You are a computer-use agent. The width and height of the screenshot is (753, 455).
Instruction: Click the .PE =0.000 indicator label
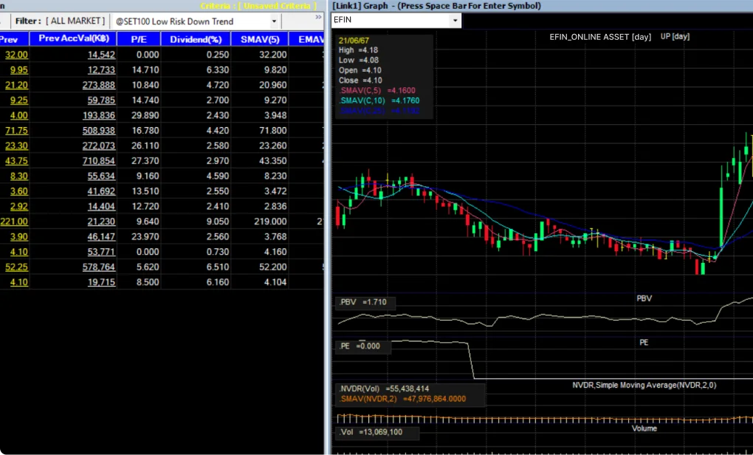pos(360,346)
